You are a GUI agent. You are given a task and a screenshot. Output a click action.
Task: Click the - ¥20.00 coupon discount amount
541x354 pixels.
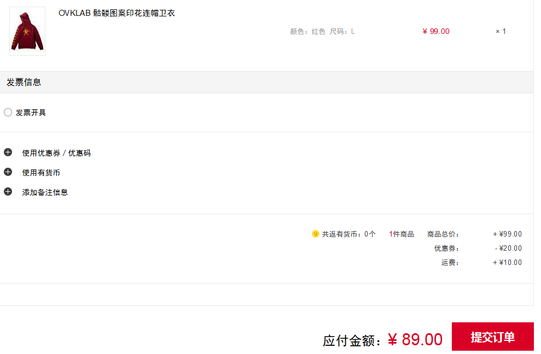tap(508, 248)
